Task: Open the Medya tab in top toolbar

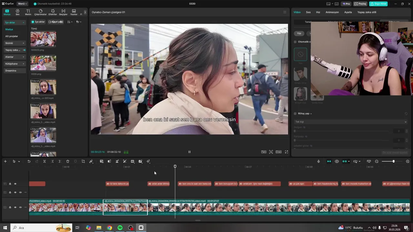Action: 7,12
